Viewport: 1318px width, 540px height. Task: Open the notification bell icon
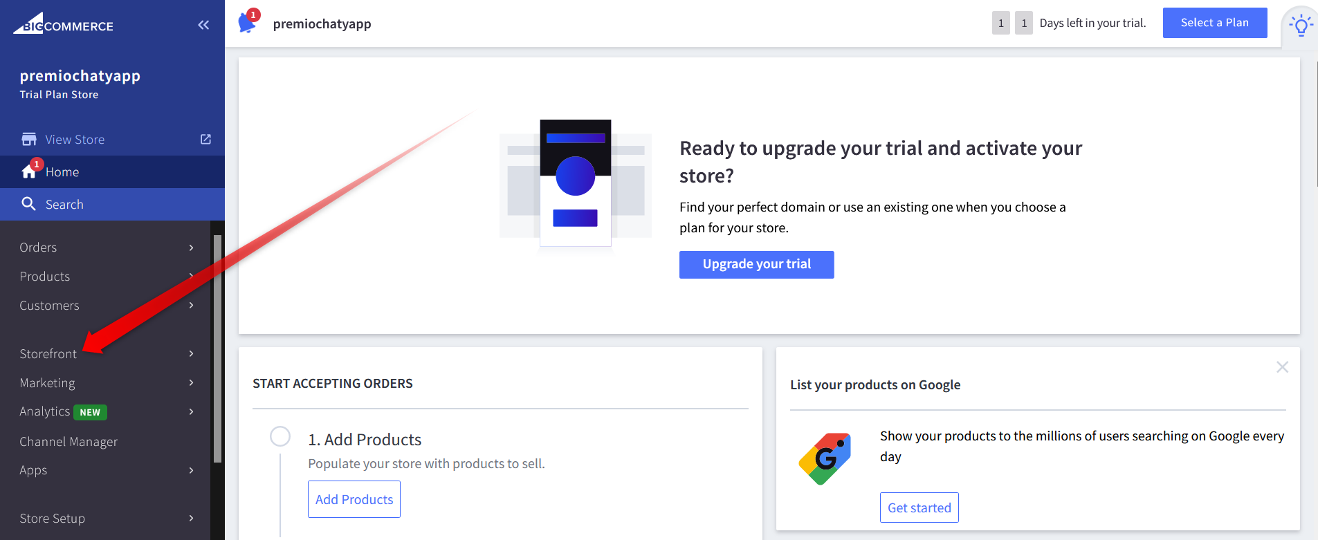point(248,22)
